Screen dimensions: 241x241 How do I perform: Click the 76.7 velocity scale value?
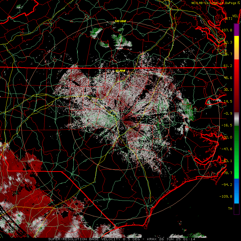click(x=228, y=54)
